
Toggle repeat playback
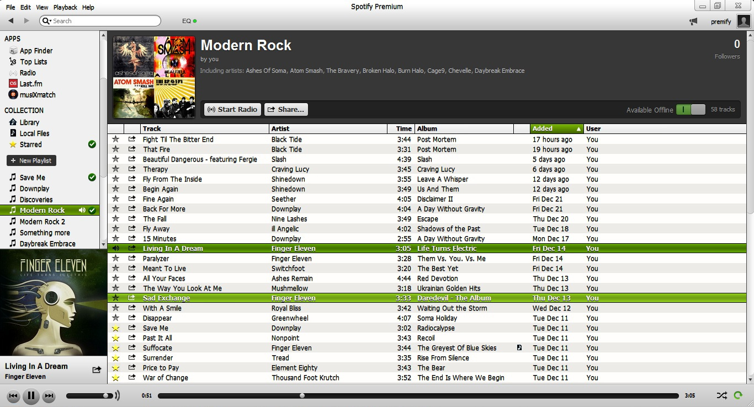coord(738,395)
